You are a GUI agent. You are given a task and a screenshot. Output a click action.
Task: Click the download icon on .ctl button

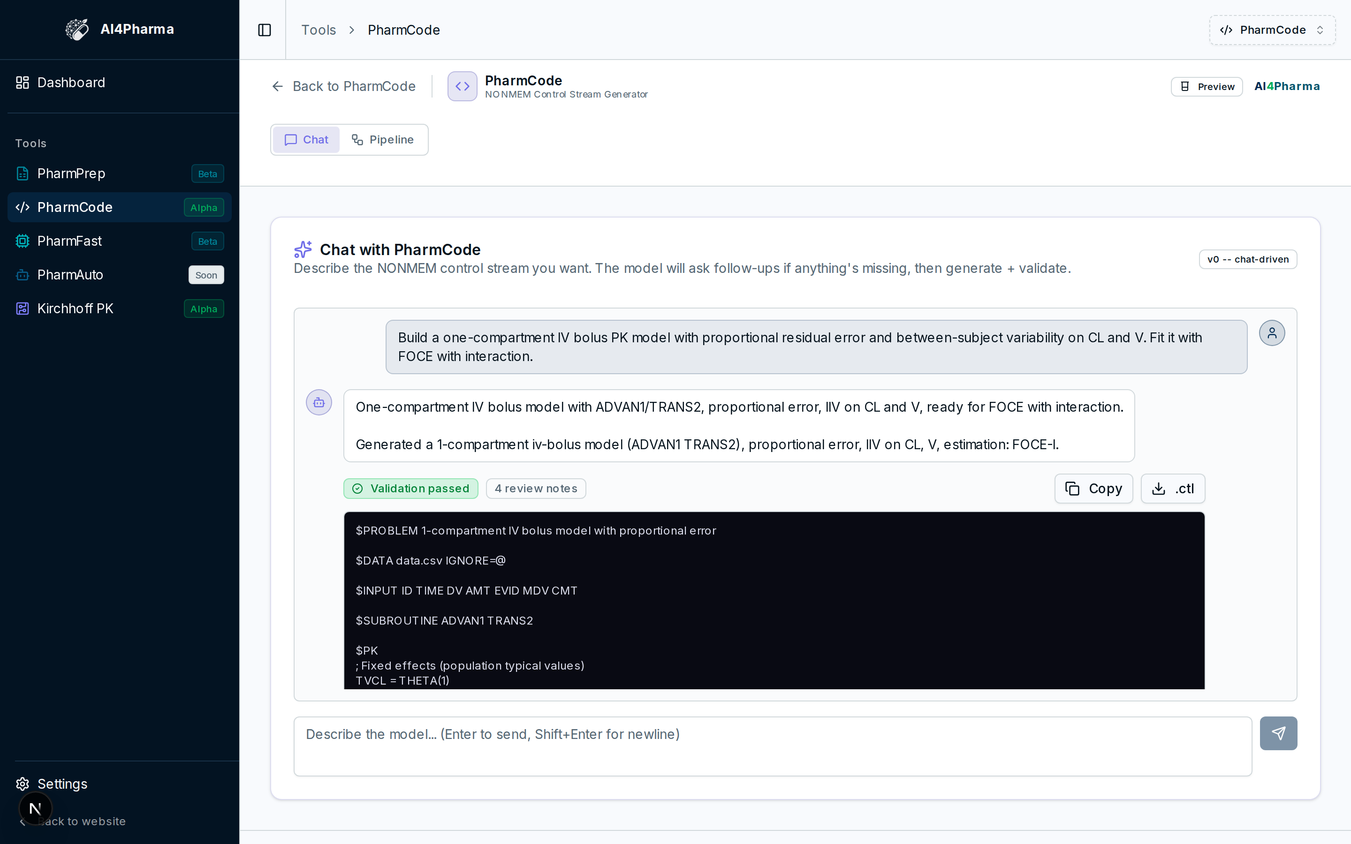[x=1158, y=489]
